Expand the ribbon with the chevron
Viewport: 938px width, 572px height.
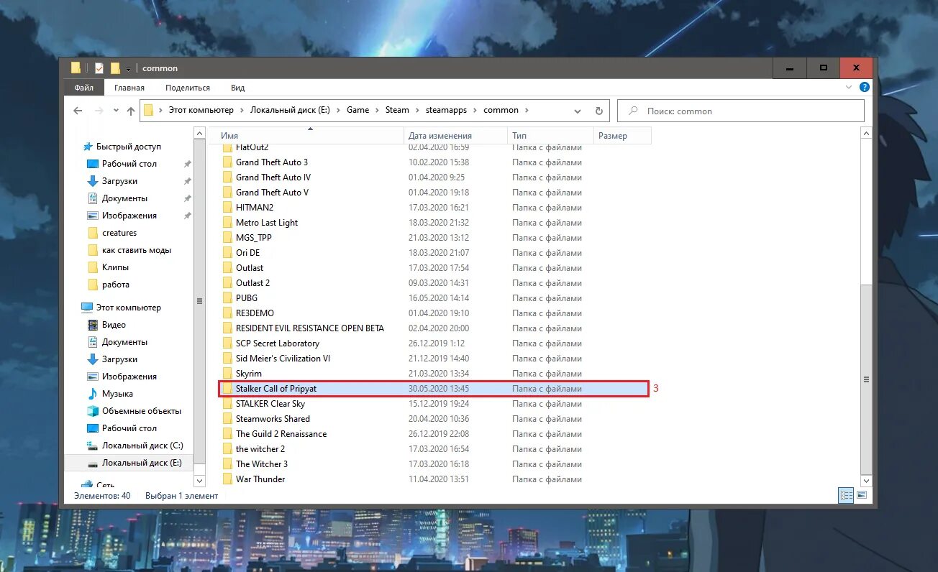tap(848, 87)
